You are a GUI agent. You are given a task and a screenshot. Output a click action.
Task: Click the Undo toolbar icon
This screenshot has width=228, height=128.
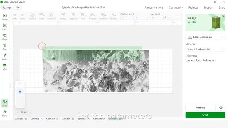click(14, 16)
